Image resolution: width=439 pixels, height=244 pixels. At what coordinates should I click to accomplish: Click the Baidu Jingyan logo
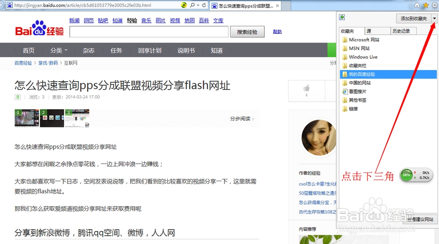39,28
